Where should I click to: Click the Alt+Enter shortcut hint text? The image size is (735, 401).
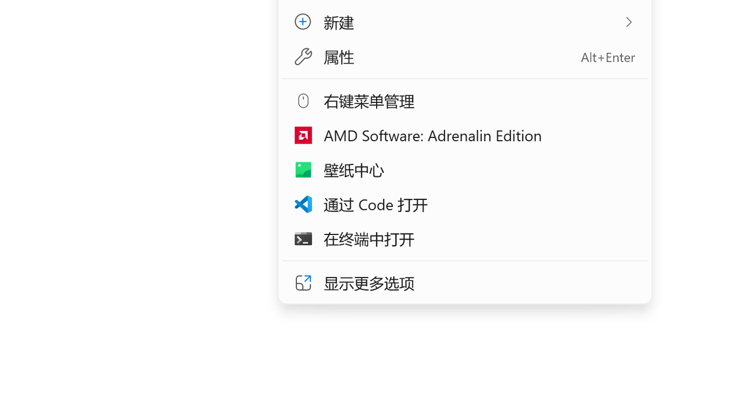coord(608,57)
